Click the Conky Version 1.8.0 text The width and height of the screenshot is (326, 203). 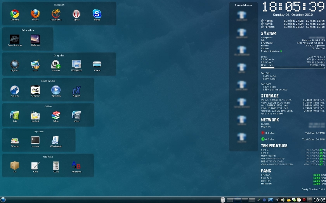[313, 189]
